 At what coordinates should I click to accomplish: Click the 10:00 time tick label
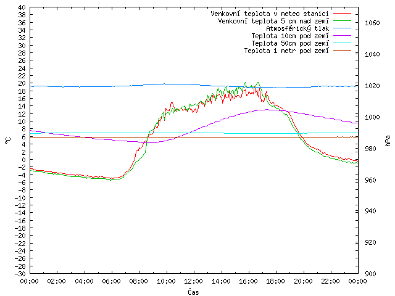166,281
